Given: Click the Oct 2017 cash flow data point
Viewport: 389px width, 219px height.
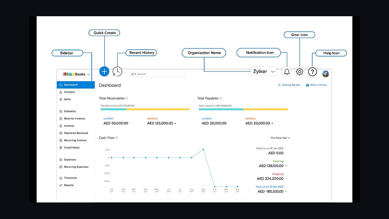Looking at the screenshot, I should point(215,187).
